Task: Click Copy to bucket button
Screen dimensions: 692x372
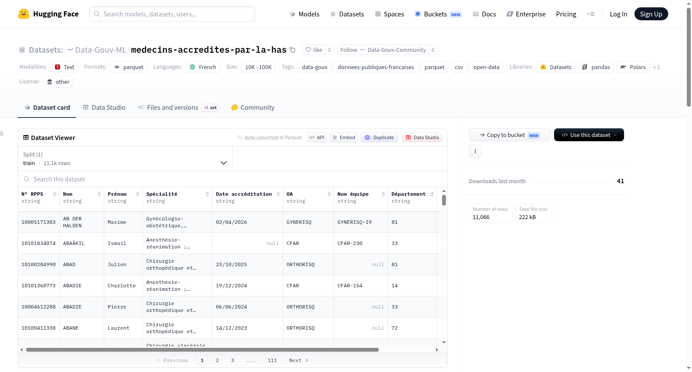Action: point(509,135)
